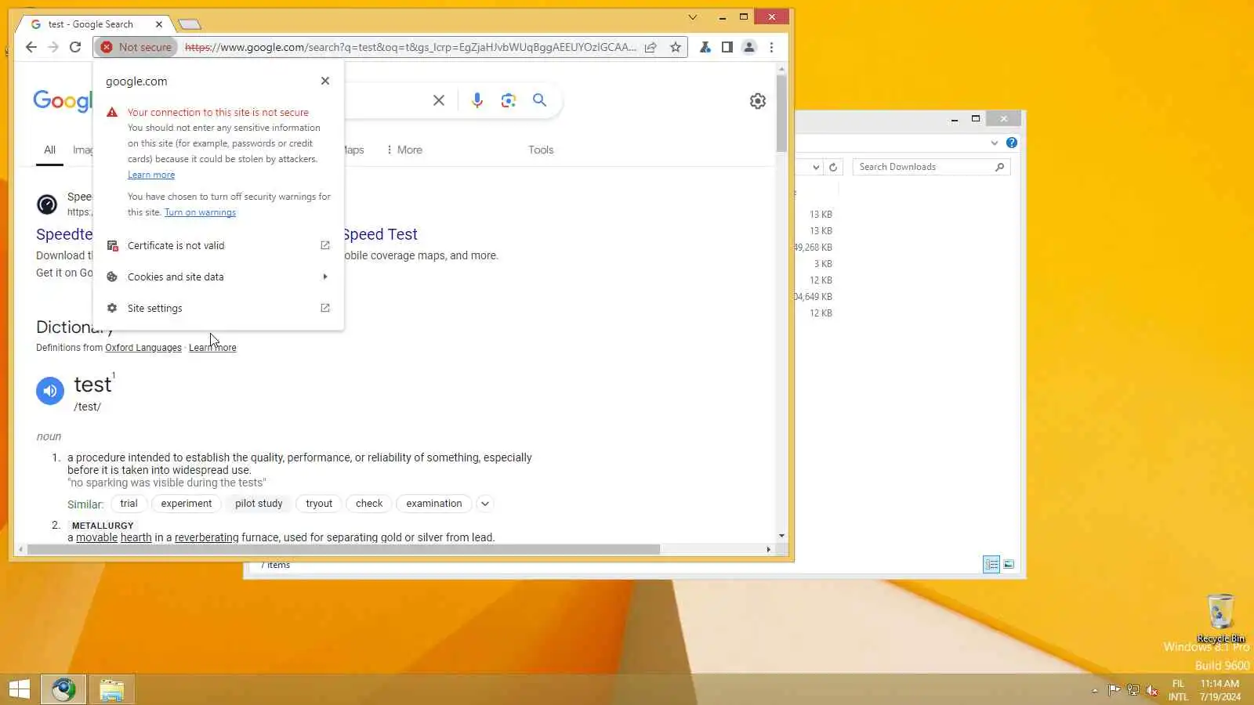Select the similar word tryout
The width and height of the screenshot is (1254, 705).
(319, 504)
